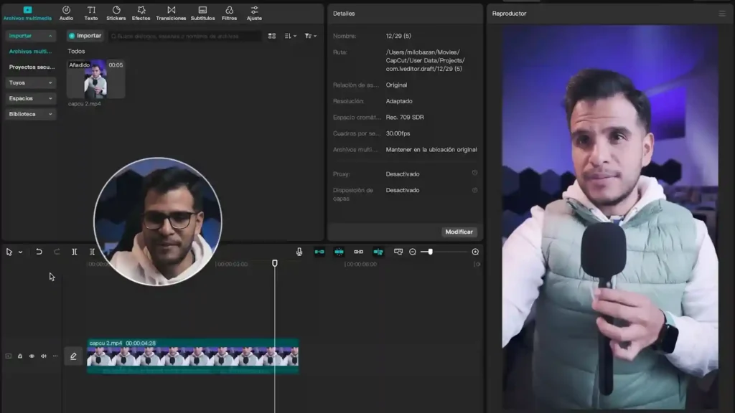Viewport: 735px width, 413px height.
Task: Select the Transiciones panel icon
Action: click(x=172, y=11)
